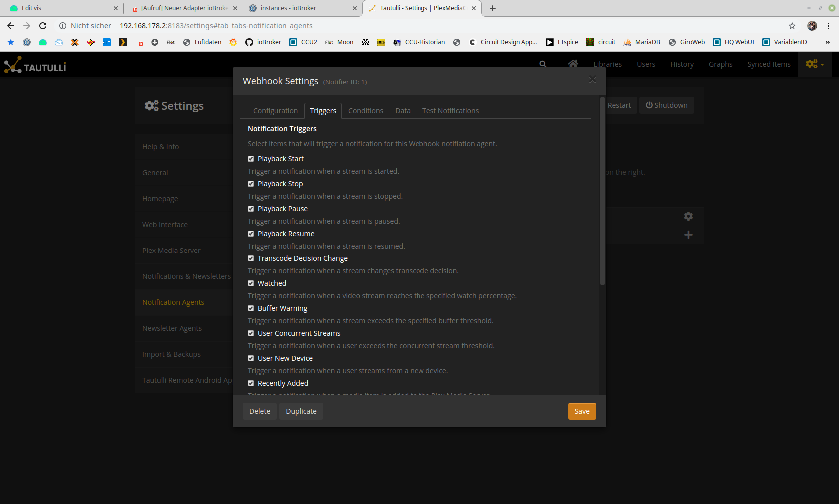Open the Test Notifications tab
The image size is (839, 504).
pos(450,111)
